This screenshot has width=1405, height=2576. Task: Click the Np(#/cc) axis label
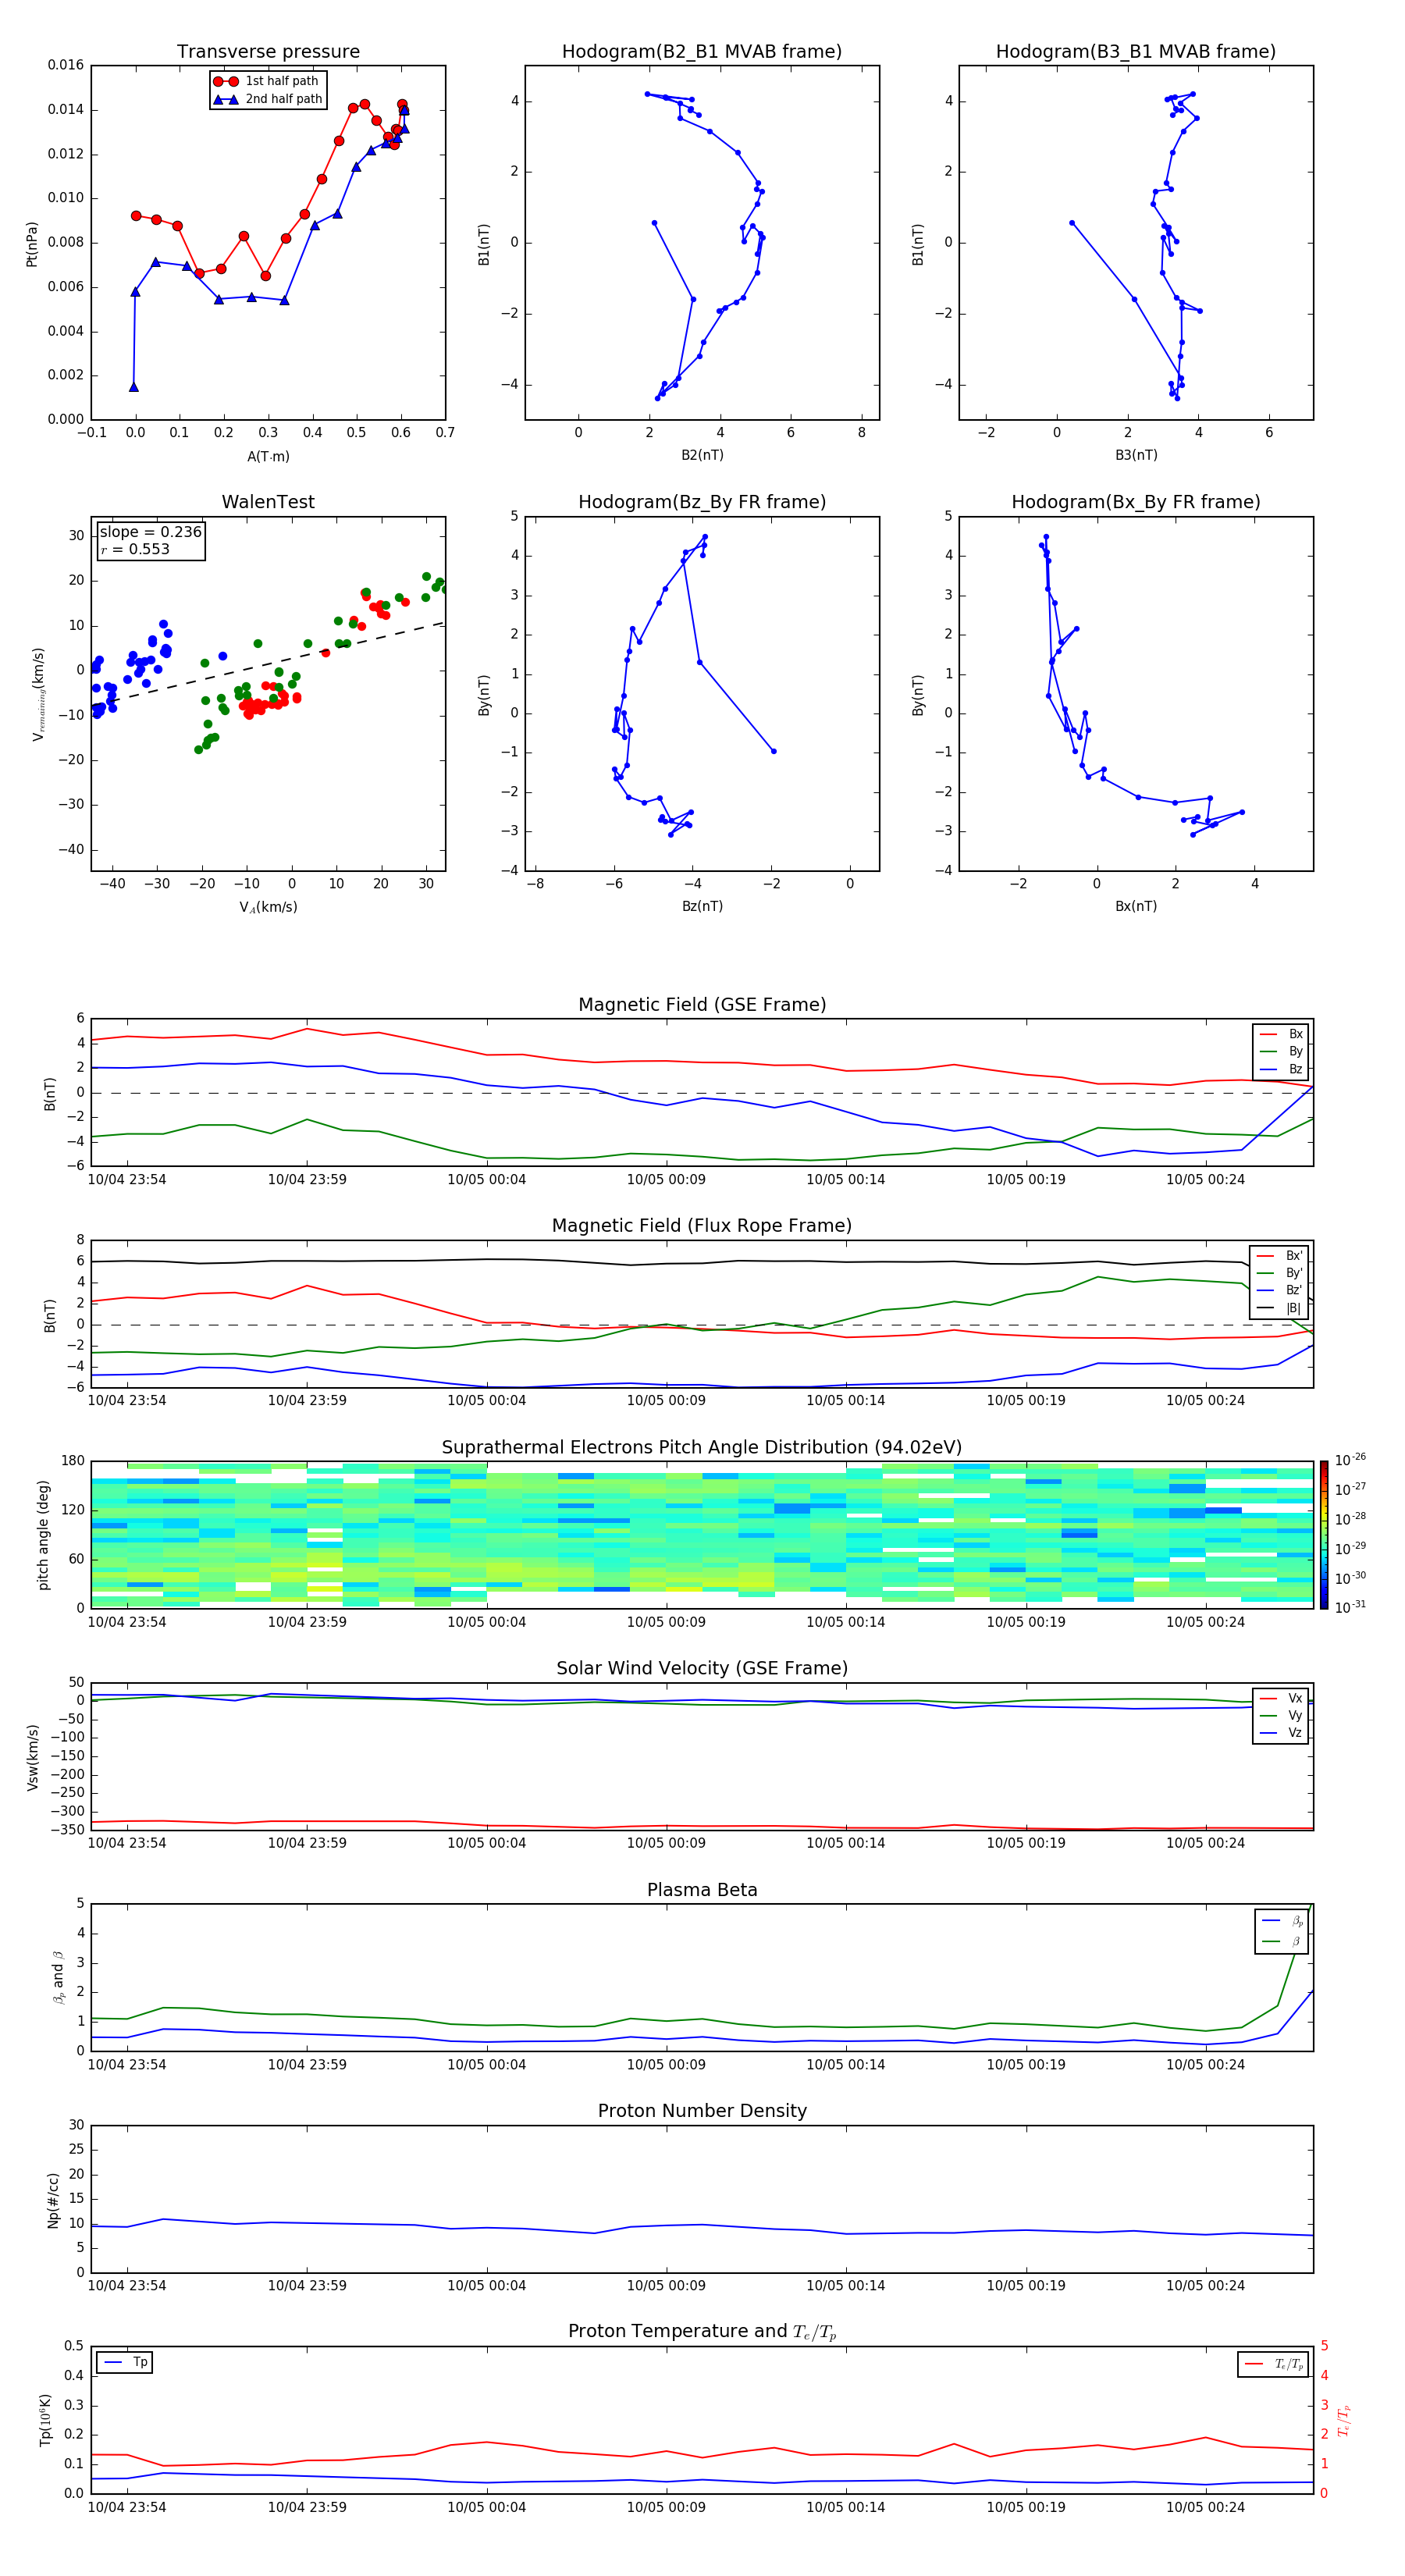(53, 2200)
